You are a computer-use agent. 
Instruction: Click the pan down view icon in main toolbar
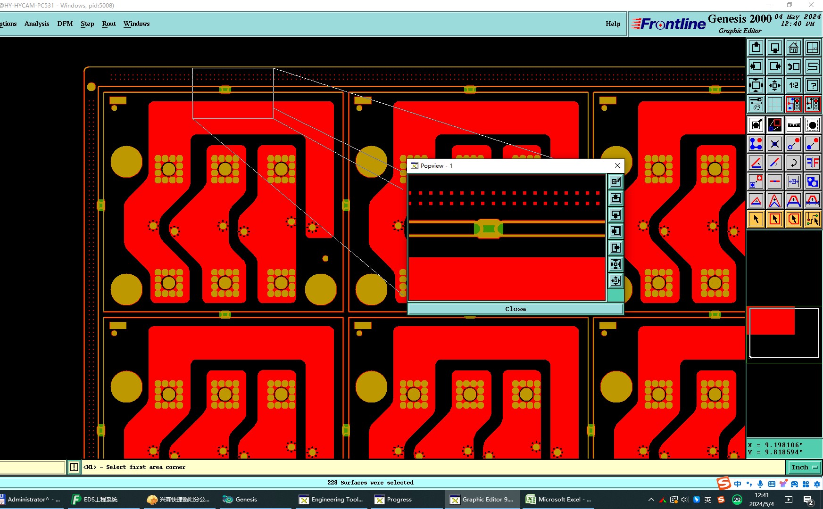[775, 48]
